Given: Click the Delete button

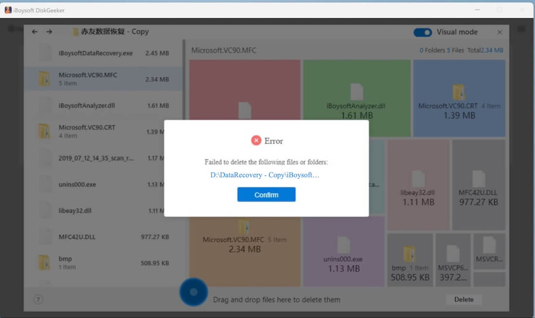Looking at the screenshot, I should 464,300.
